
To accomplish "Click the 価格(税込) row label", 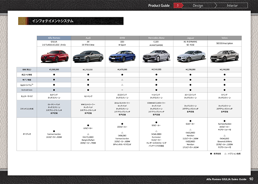I will (x=27, y=70).
